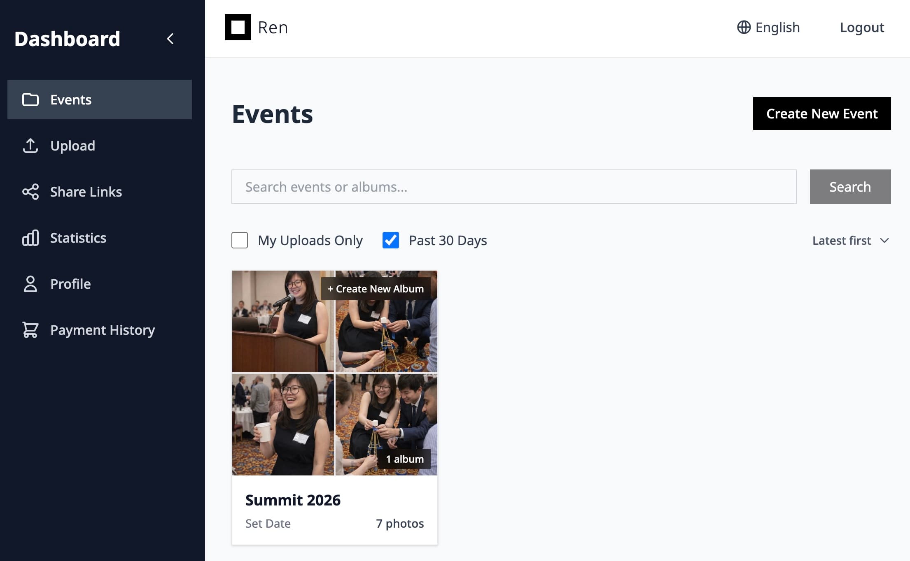
Task: View Payment History
Action: coord(100,330)
